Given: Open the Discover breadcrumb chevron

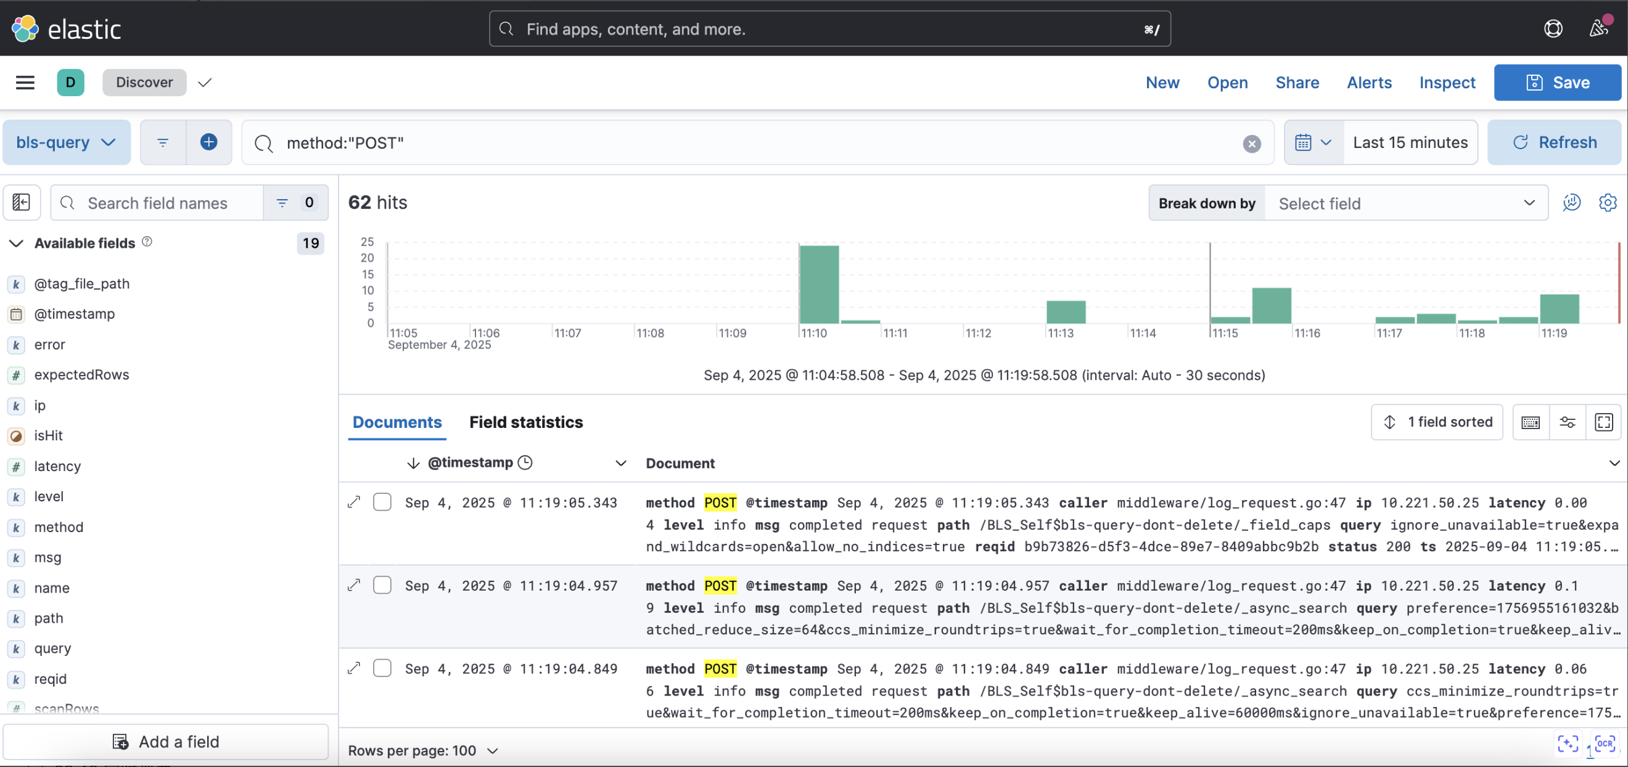Looking at the screenshot, I should click(204, 82).
